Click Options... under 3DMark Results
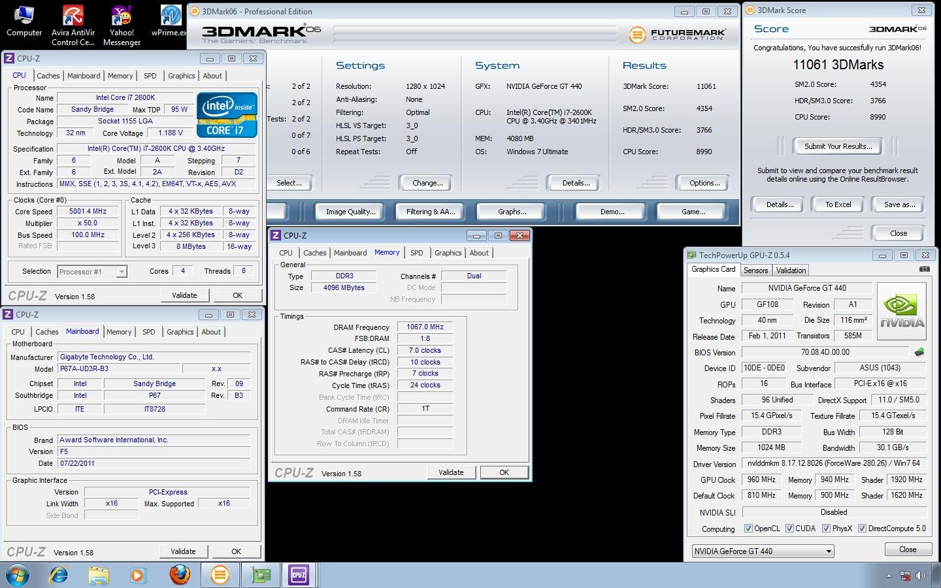The height and width of the screenshot is (588, 941). (x=704, y=183)
